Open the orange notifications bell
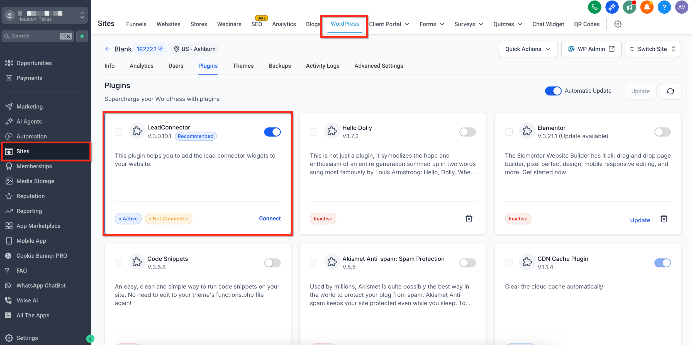 click(647, 7)
